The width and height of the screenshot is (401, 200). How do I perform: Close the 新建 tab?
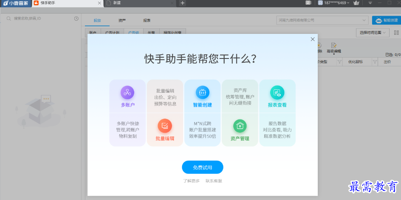(172, 3)
